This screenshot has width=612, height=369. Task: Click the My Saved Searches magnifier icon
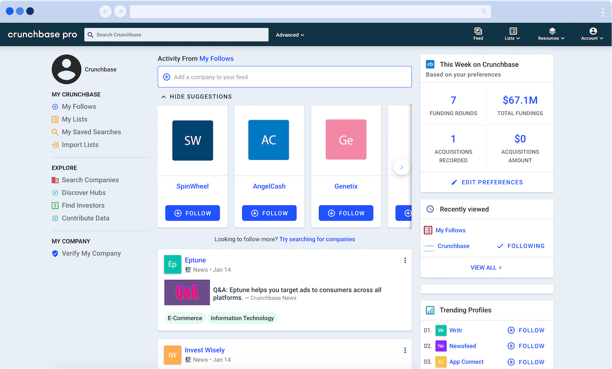pos(55,132)
